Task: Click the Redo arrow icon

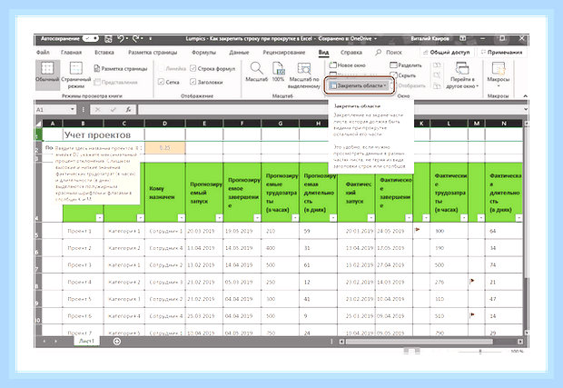Action: coord(135,38)
